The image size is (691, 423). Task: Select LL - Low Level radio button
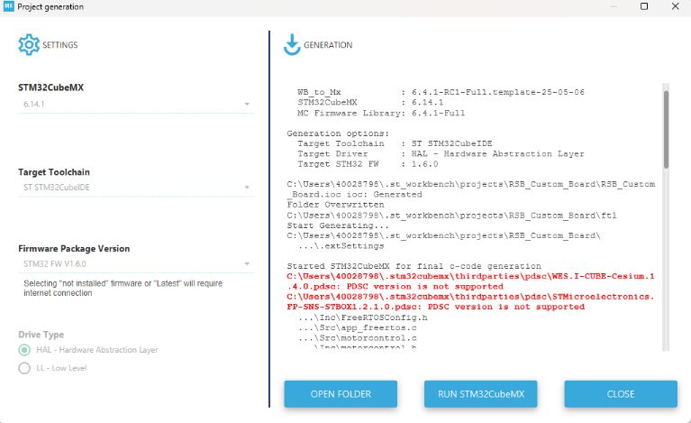click(x=24, y=368)
